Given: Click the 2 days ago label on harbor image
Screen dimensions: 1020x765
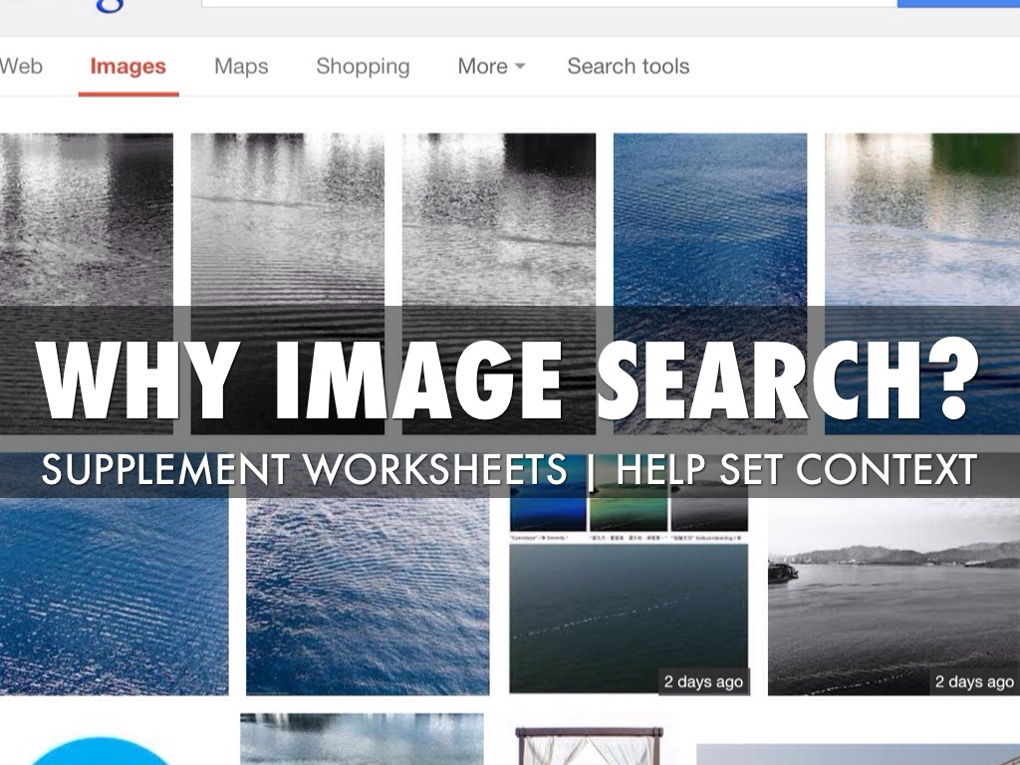Looking at the screenshot, I should (x=974, y=681).
